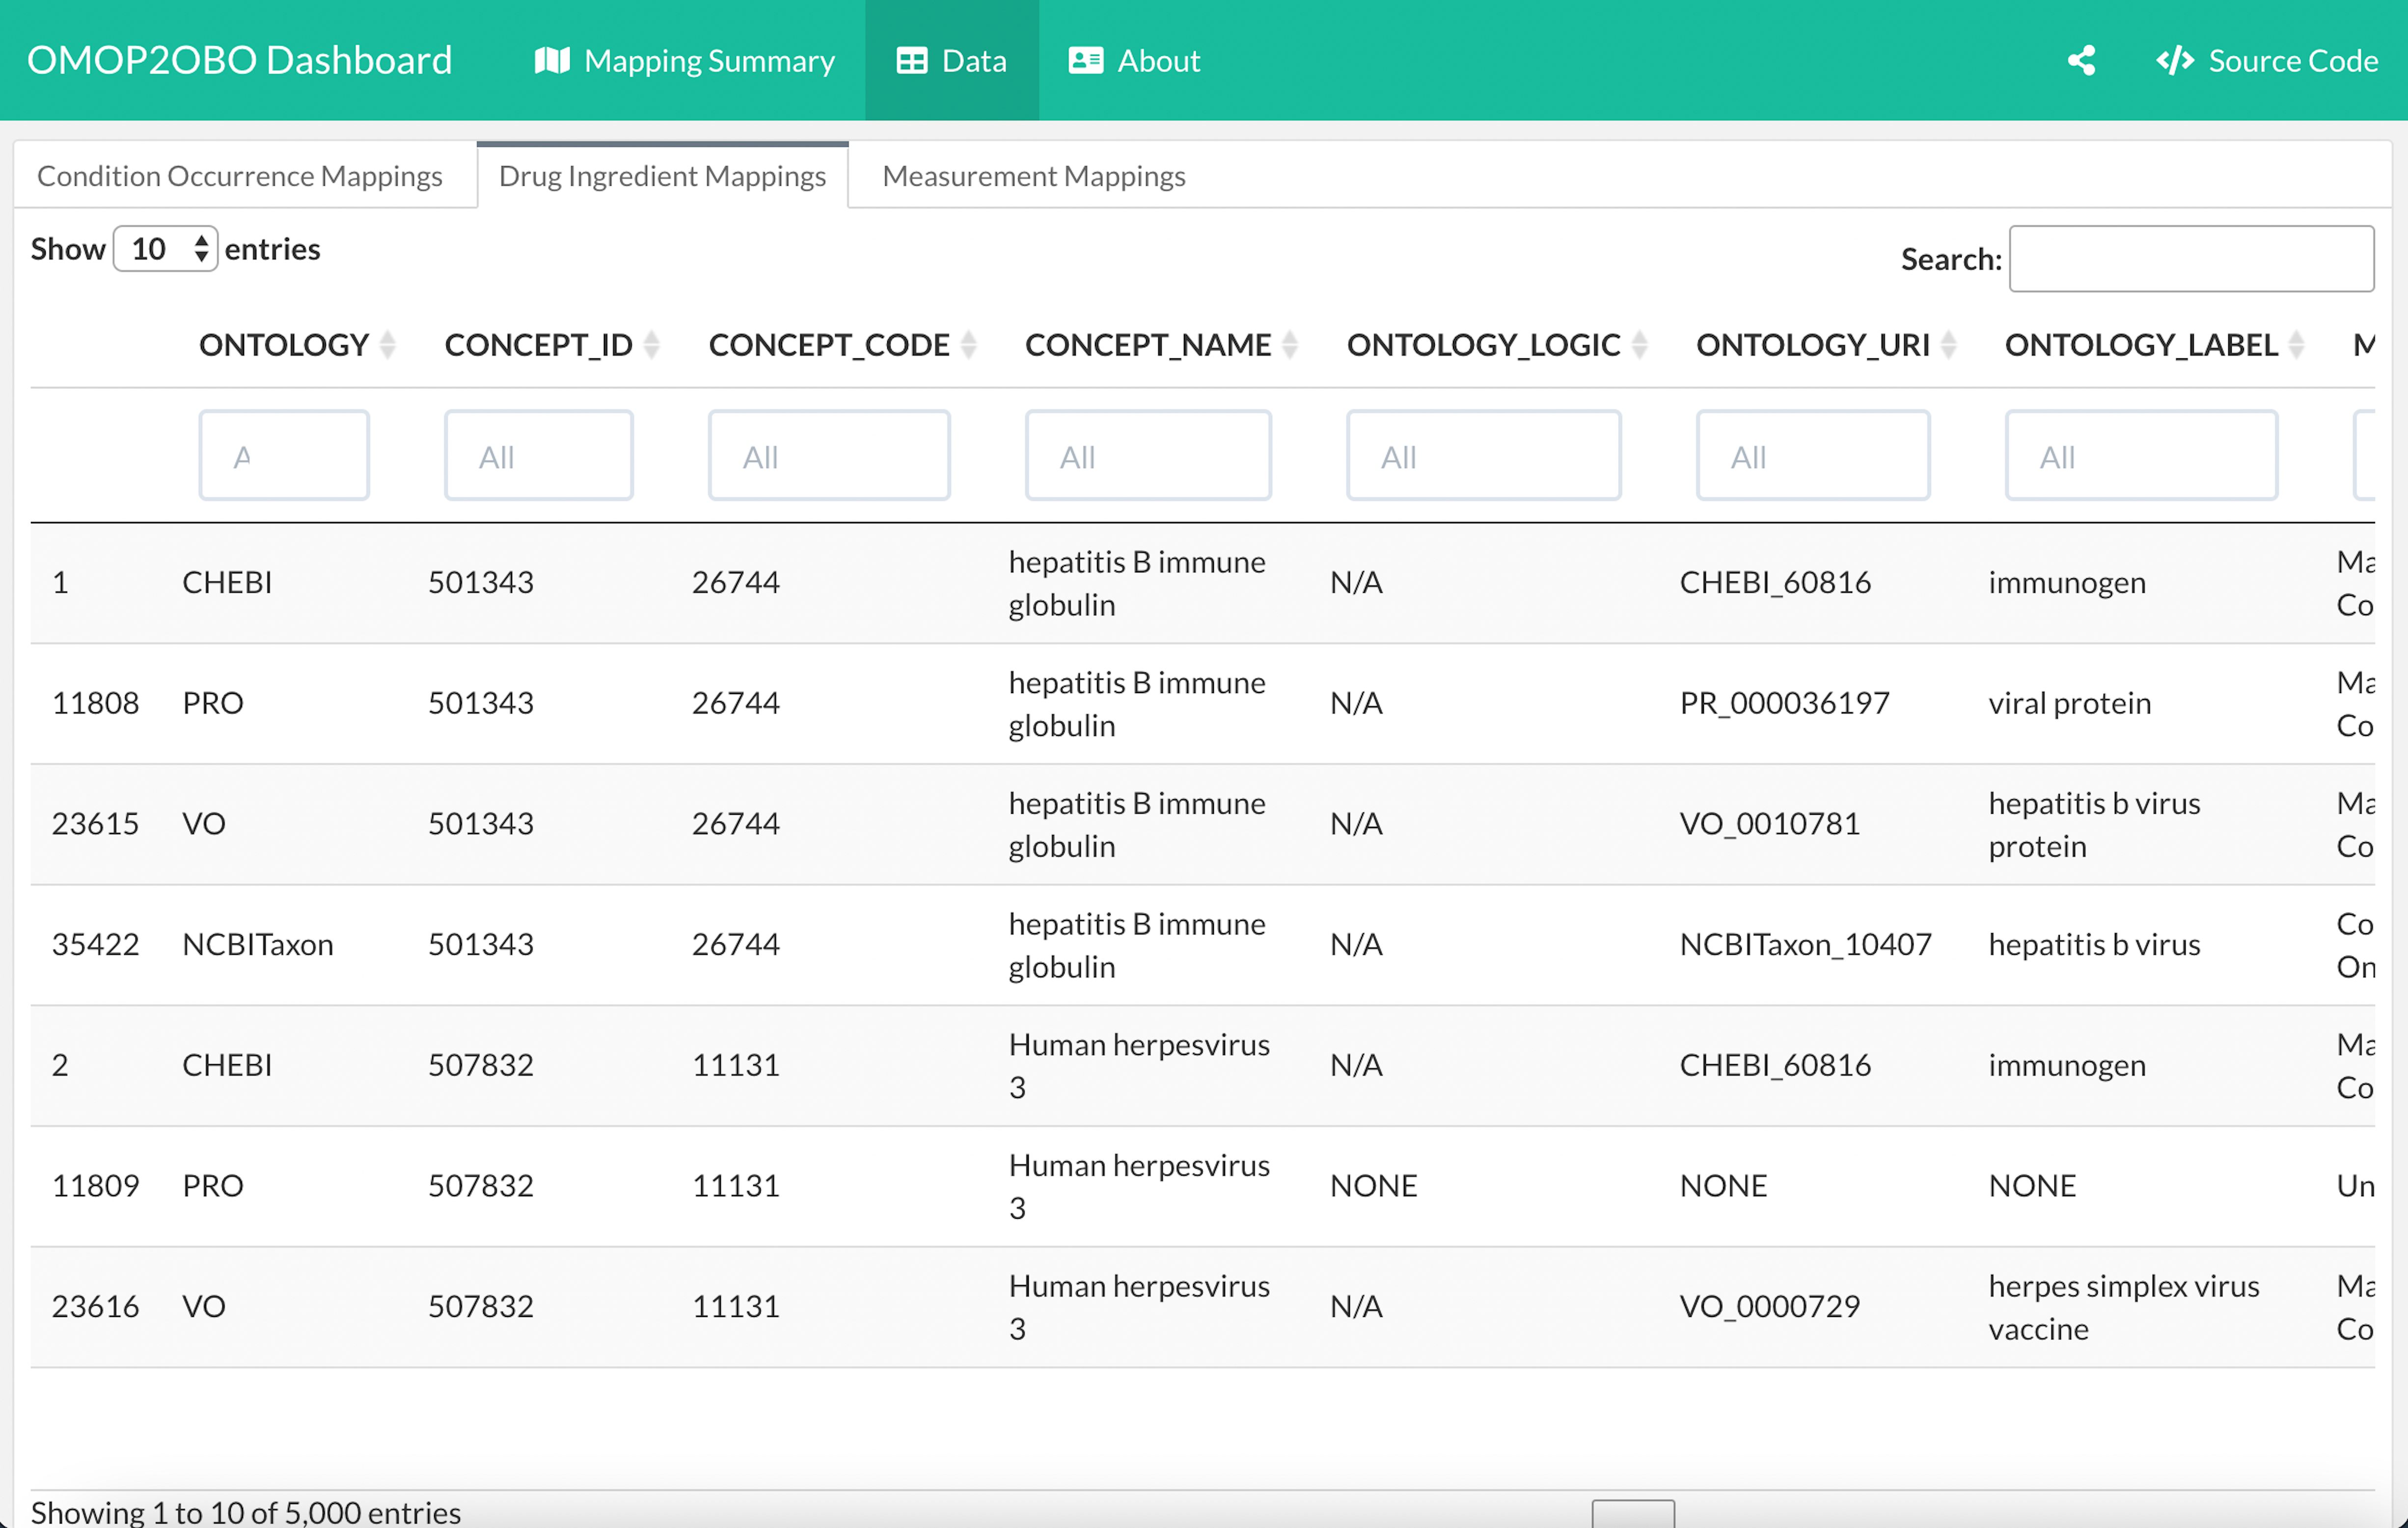Viewport: 2408px width, 1528px height.
Task: Open the Show entries count dropdown
Action: pyautogui.click(x=165, y=249)
